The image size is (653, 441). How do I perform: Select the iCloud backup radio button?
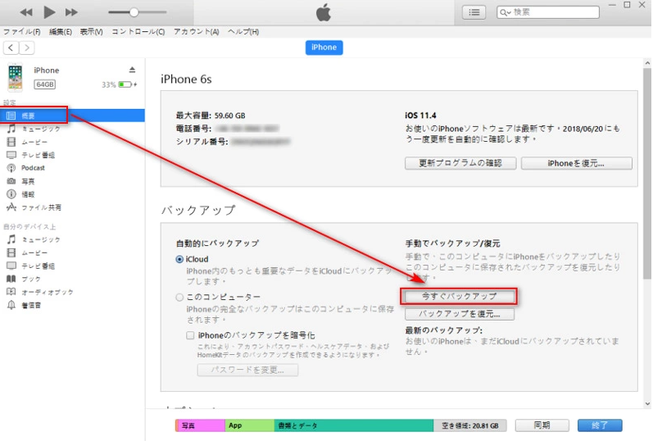coord(179,259)
